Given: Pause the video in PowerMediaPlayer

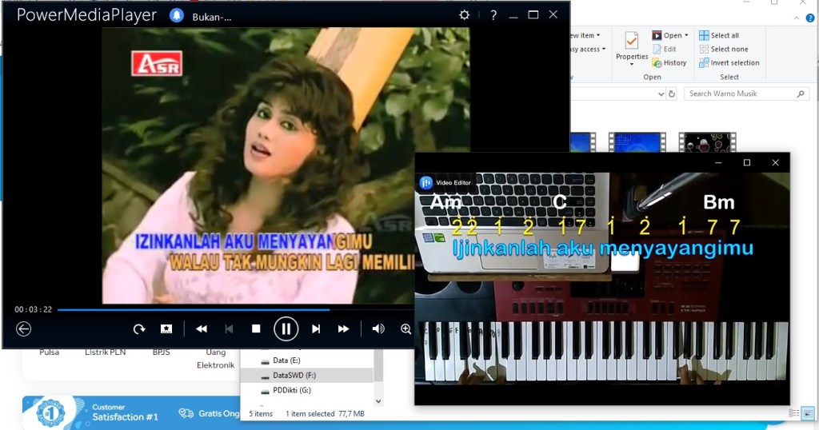Looking at the screenshot, I should (286, 328).
